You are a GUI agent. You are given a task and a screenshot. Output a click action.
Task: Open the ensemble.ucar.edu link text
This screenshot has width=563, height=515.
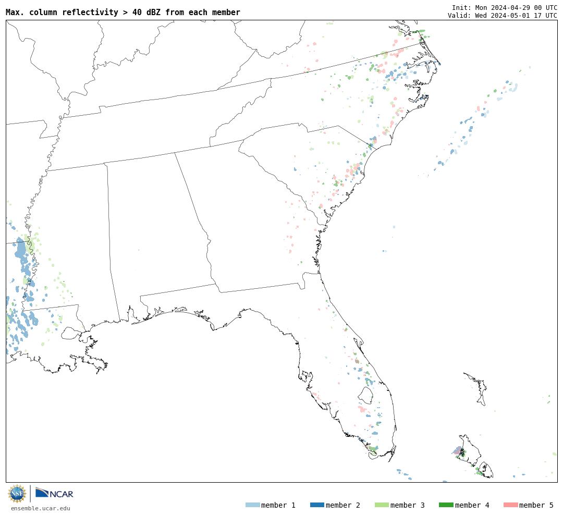(41, 508)
